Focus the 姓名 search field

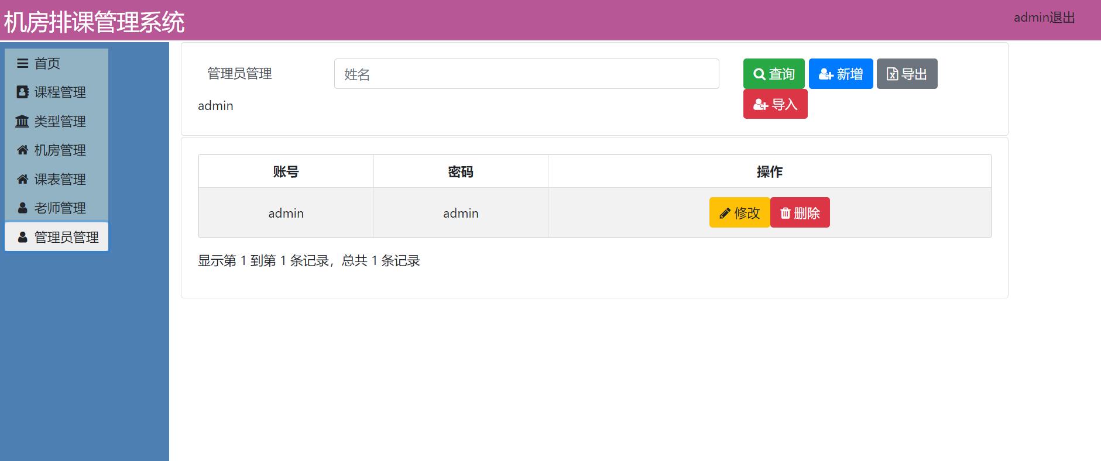point(526,74)
